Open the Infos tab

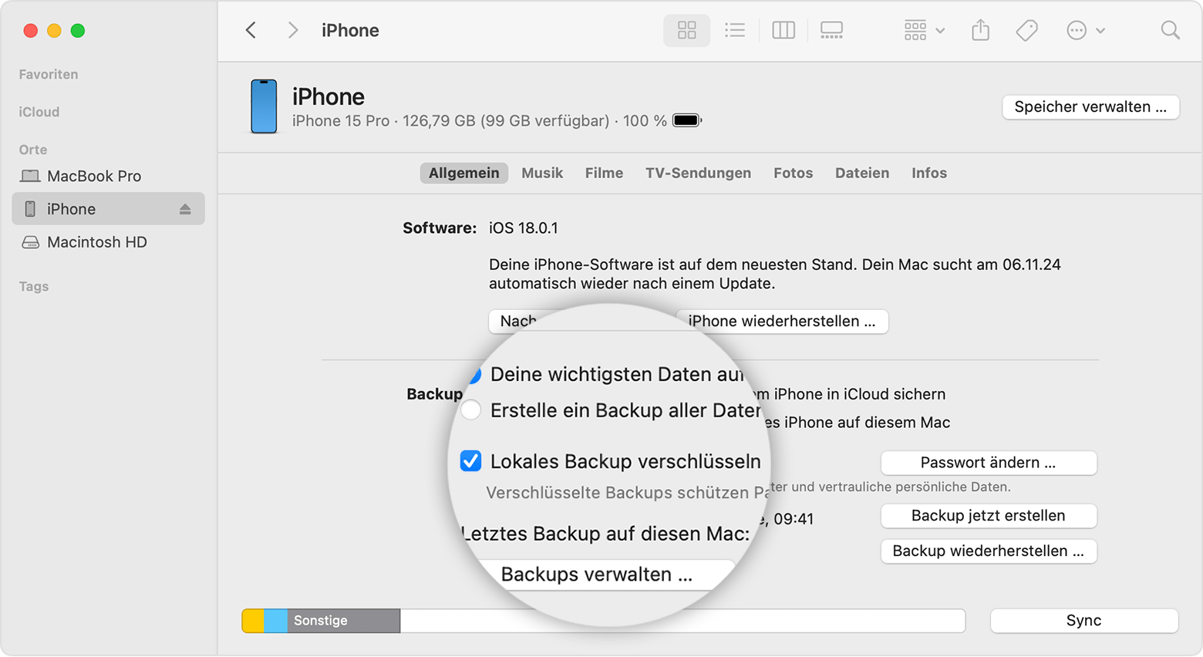pos(929,173)
